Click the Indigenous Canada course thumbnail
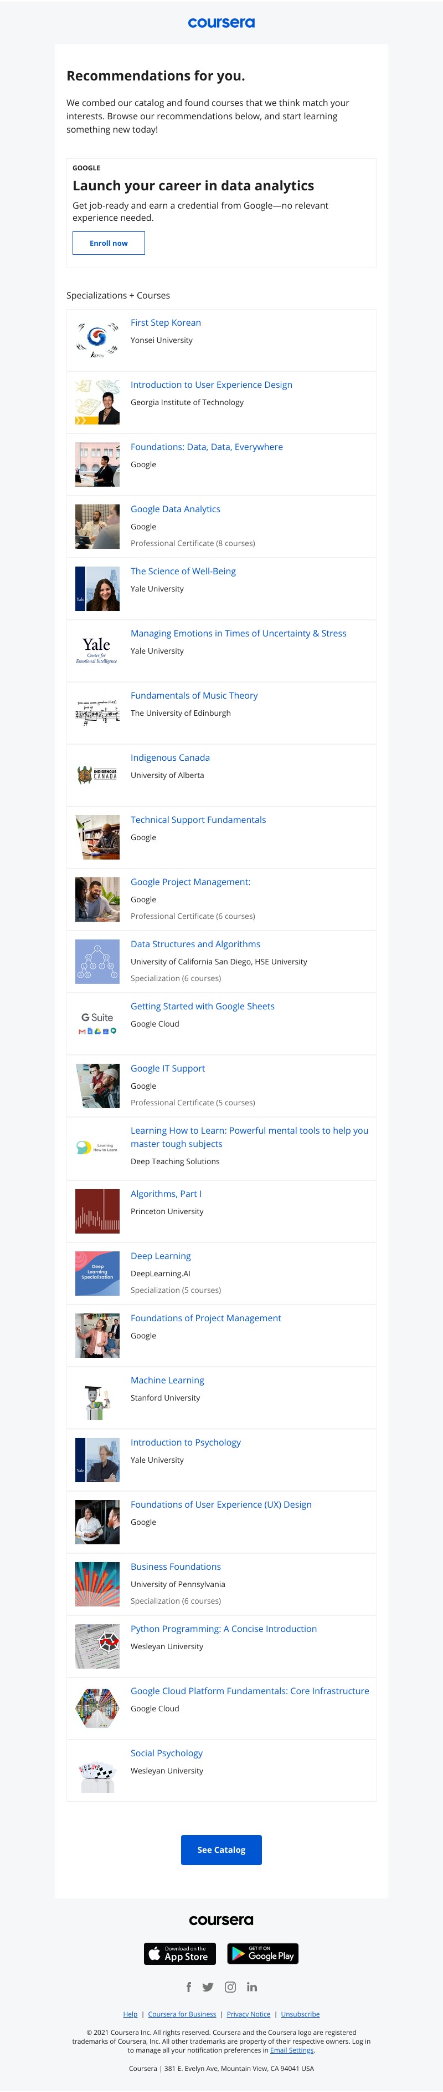This screenshot has height=2092, width=443. (97, 775)
